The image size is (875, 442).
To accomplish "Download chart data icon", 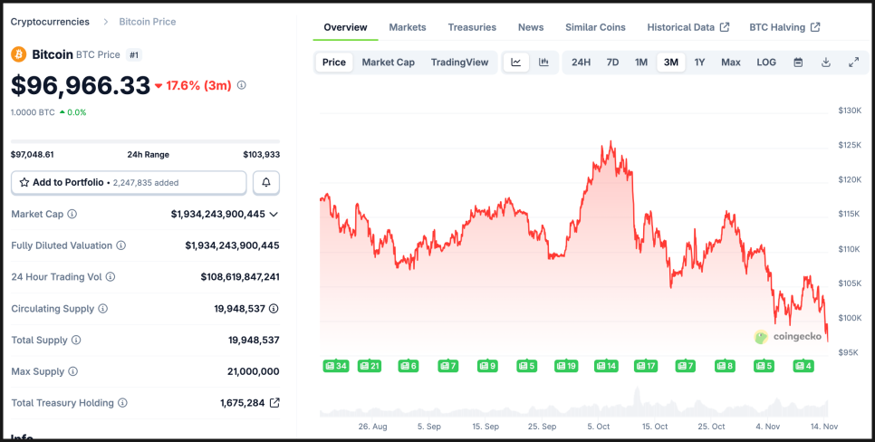I will [826, 62].
